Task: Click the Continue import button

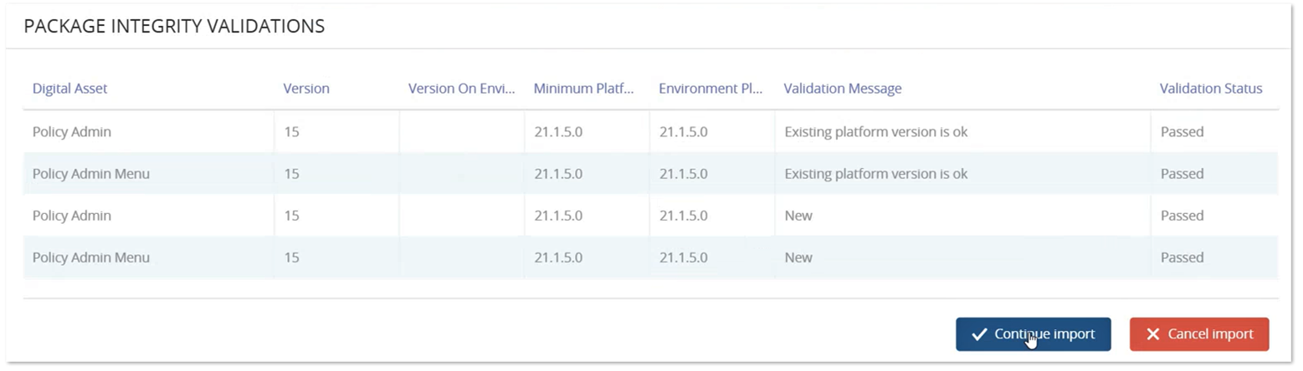Action: click(x=1033, y=334)
